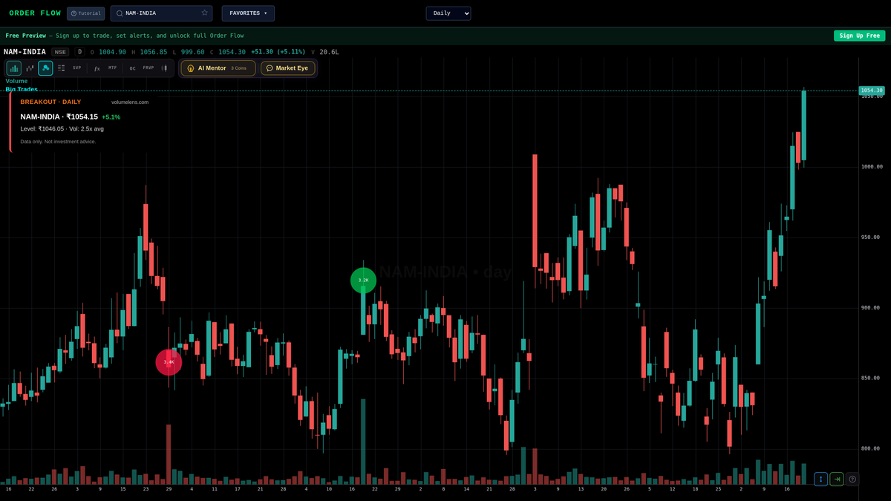
Task: Toggle the OC toolbar option
Action: pyautogui.click(x=133, y=68)
